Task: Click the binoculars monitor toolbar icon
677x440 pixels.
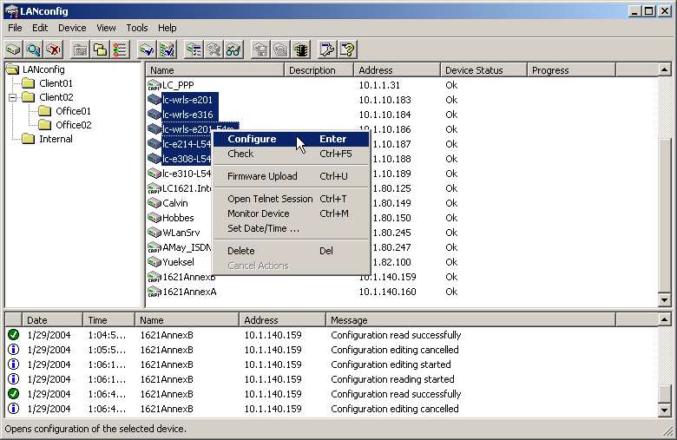Action: (233, 49)
